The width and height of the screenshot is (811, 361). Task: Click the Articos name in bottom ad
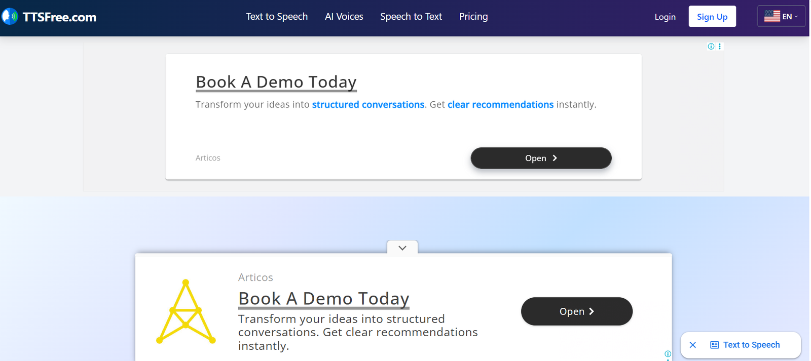[255, 277]
